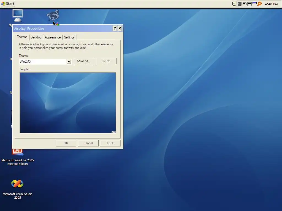Viewport: 282px width, 211px height.
Task: Click the disabled Delete button
Action: pyautogui.click(x=106, y=61)
